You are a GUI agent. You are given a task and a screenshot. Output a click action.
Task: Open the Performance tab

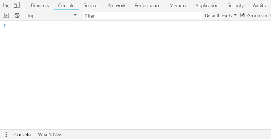148,5
